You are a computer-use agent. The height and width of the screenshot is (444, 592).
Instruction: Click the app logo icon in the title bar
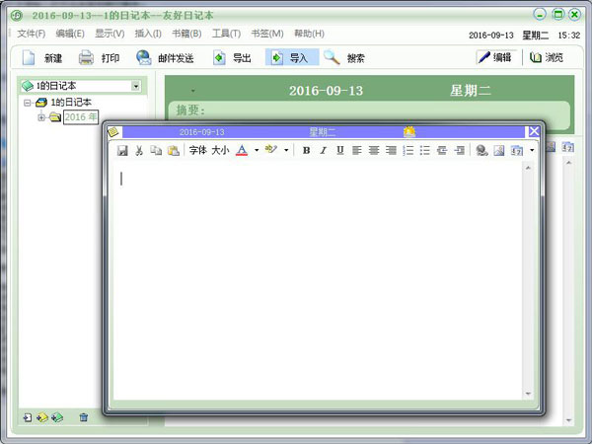(17, 16)
